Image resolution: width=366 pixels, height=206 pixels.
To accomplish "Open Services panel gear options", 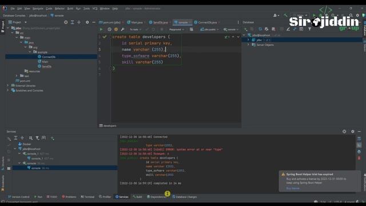I will 353,132.
